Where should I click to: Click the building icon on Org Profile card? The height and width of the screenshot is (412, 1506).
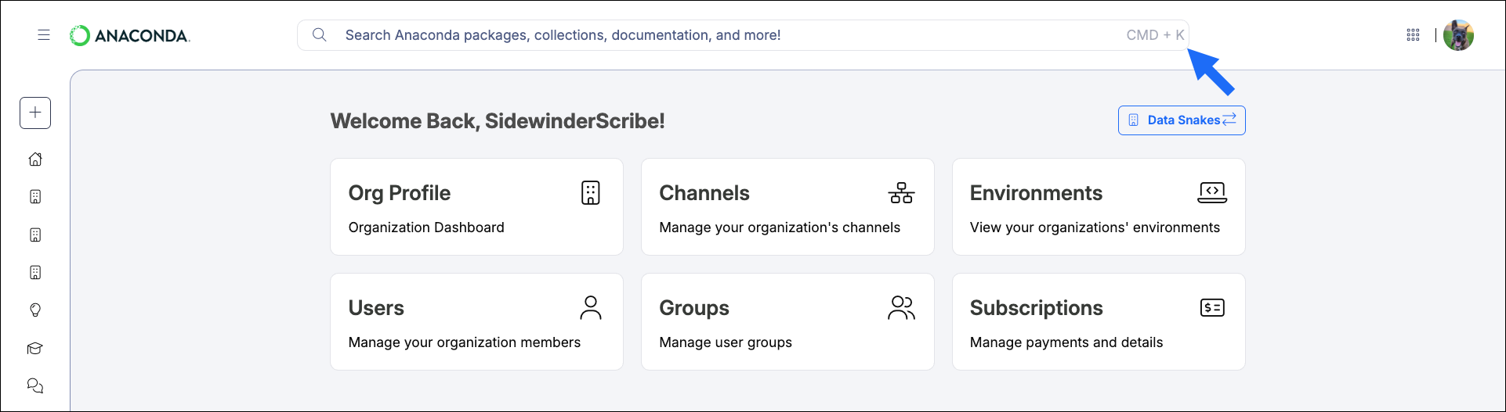pos(591,193)
